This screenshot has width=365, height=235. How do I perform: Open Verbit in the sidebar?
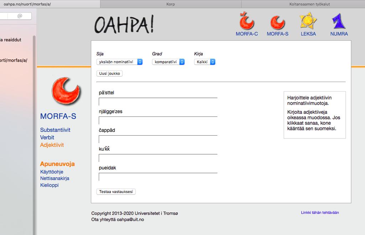(x=47, y=137)
